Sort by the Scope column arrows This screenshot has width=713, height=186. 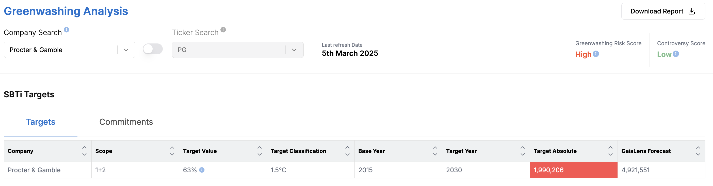(x=172, y=151)
